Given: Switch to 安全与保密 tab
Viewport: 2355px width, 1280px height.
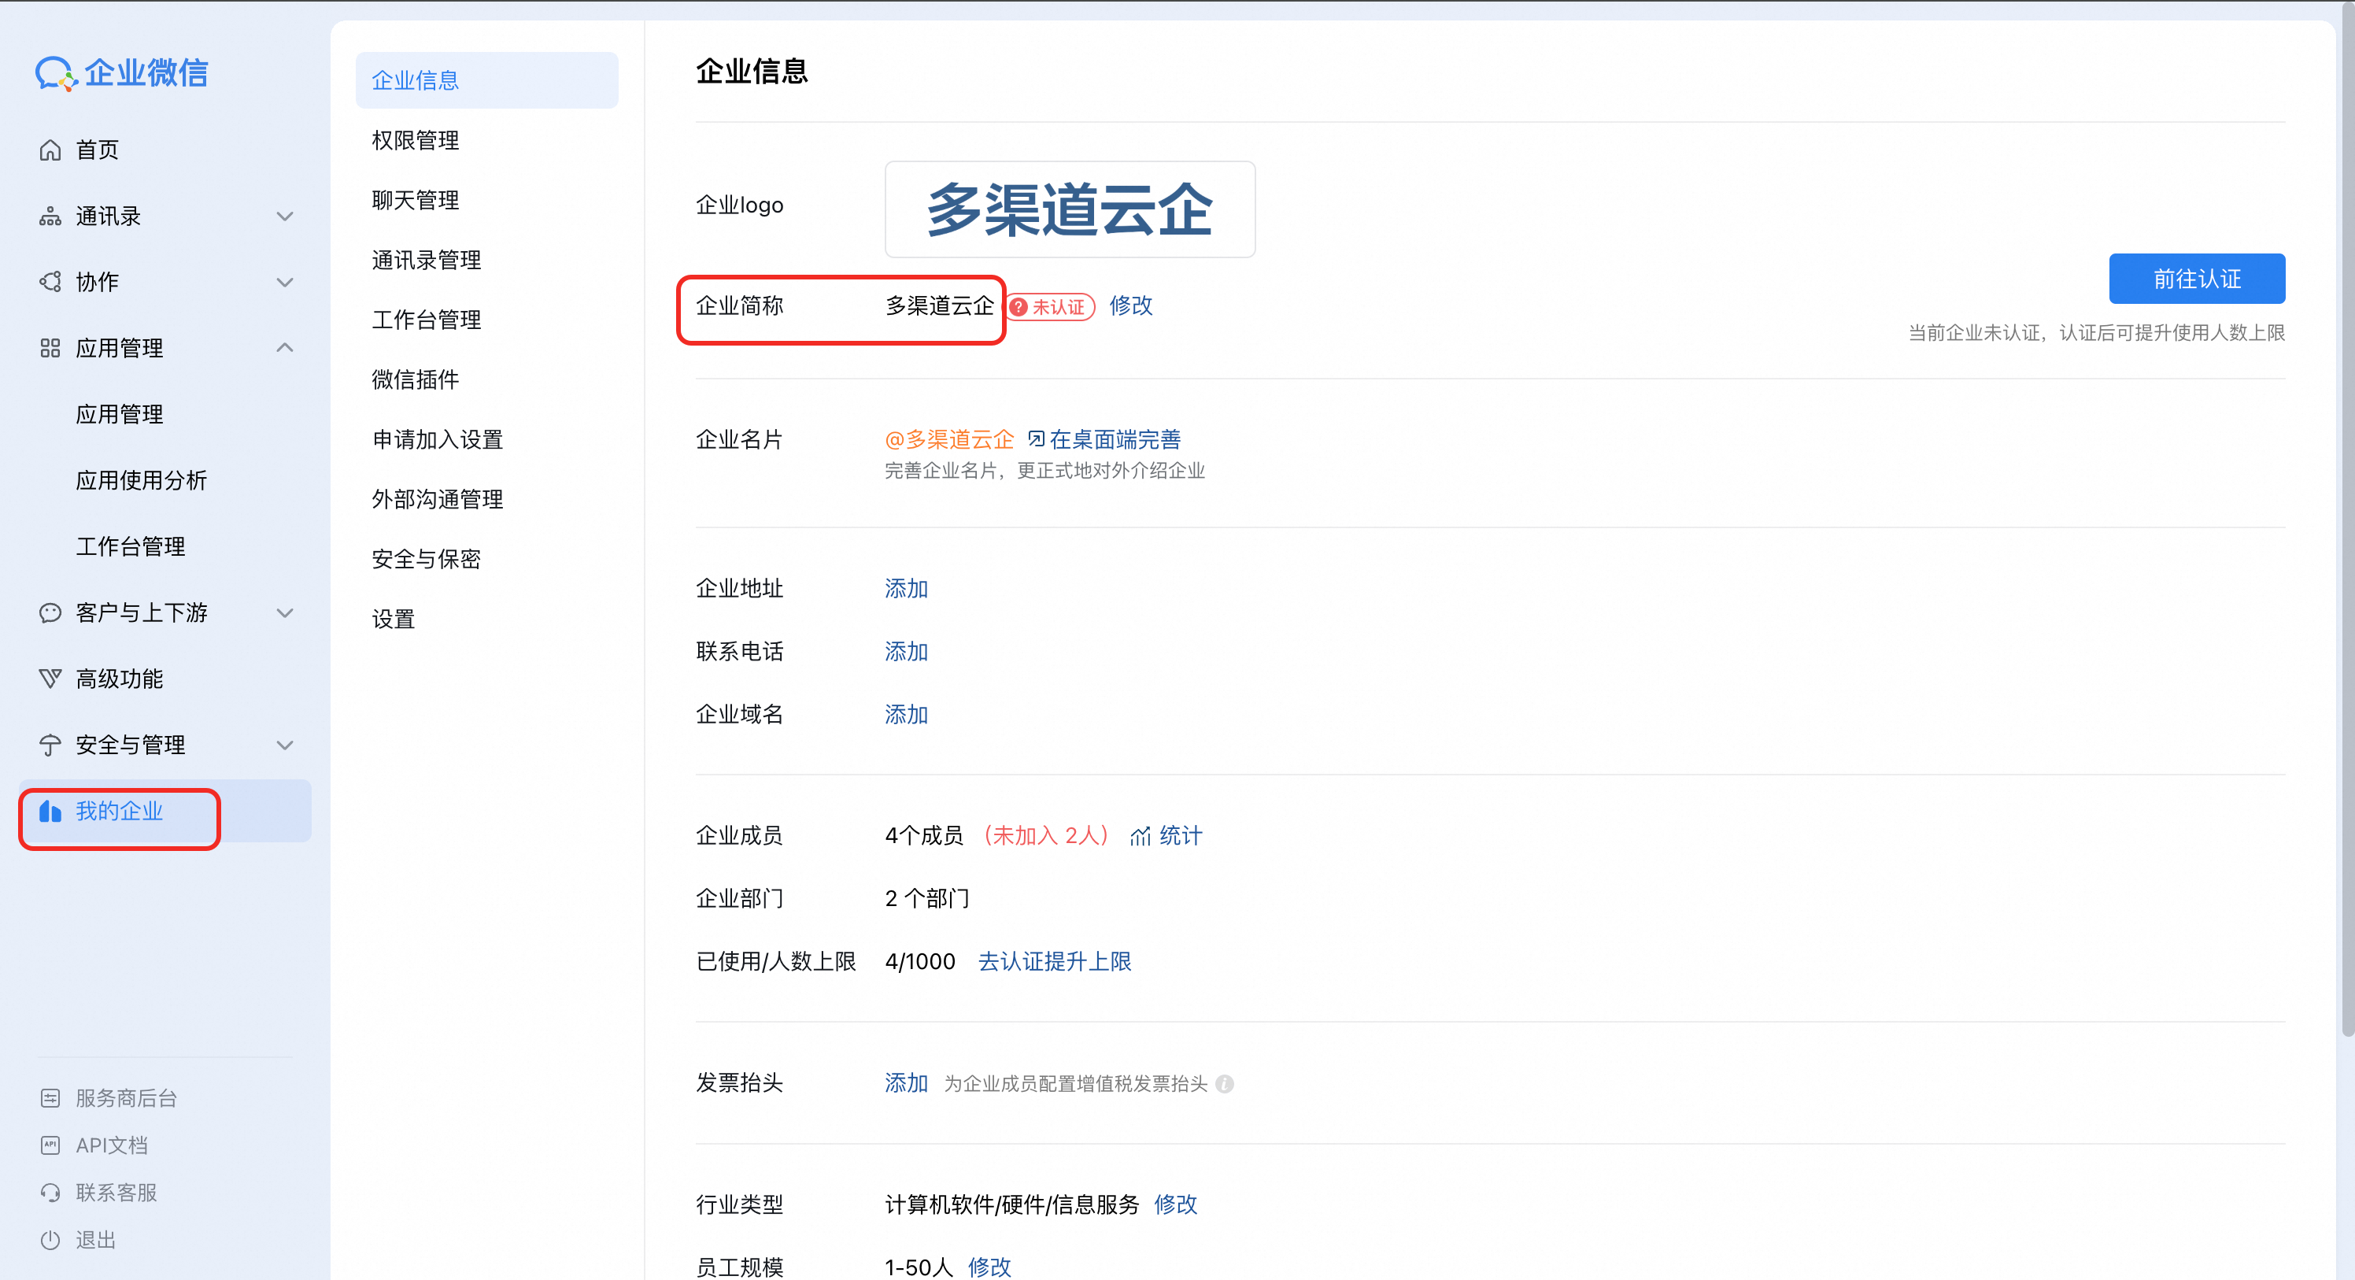Looking at the screenshot, I should tap(426, 559).
